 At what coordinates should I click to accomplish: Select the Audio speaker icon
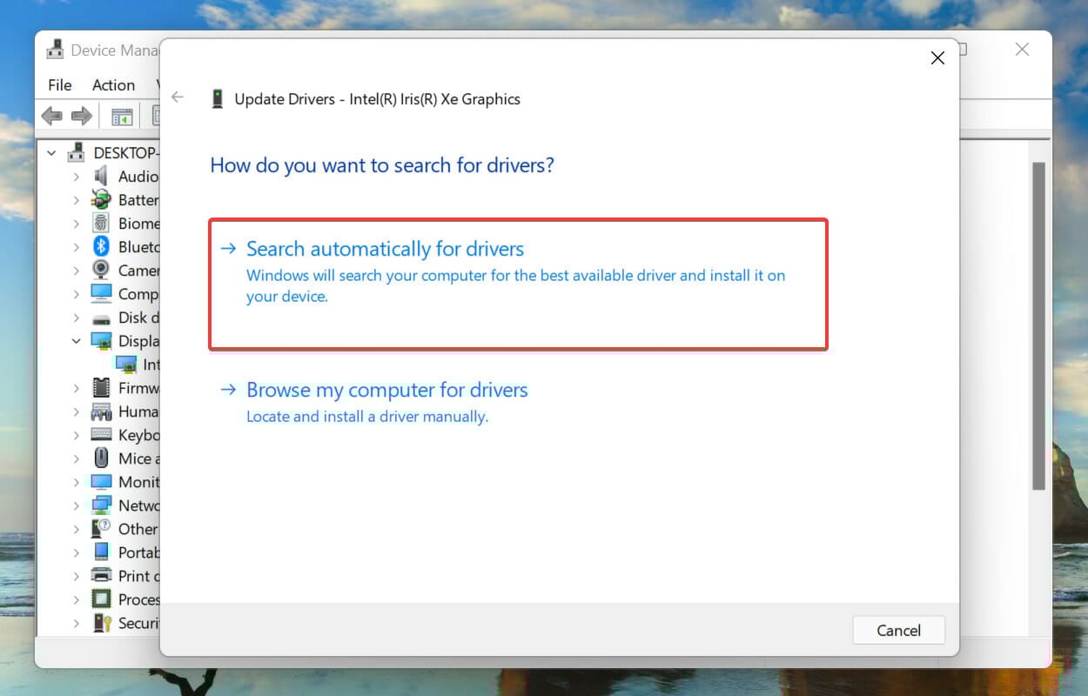[102, 177]
